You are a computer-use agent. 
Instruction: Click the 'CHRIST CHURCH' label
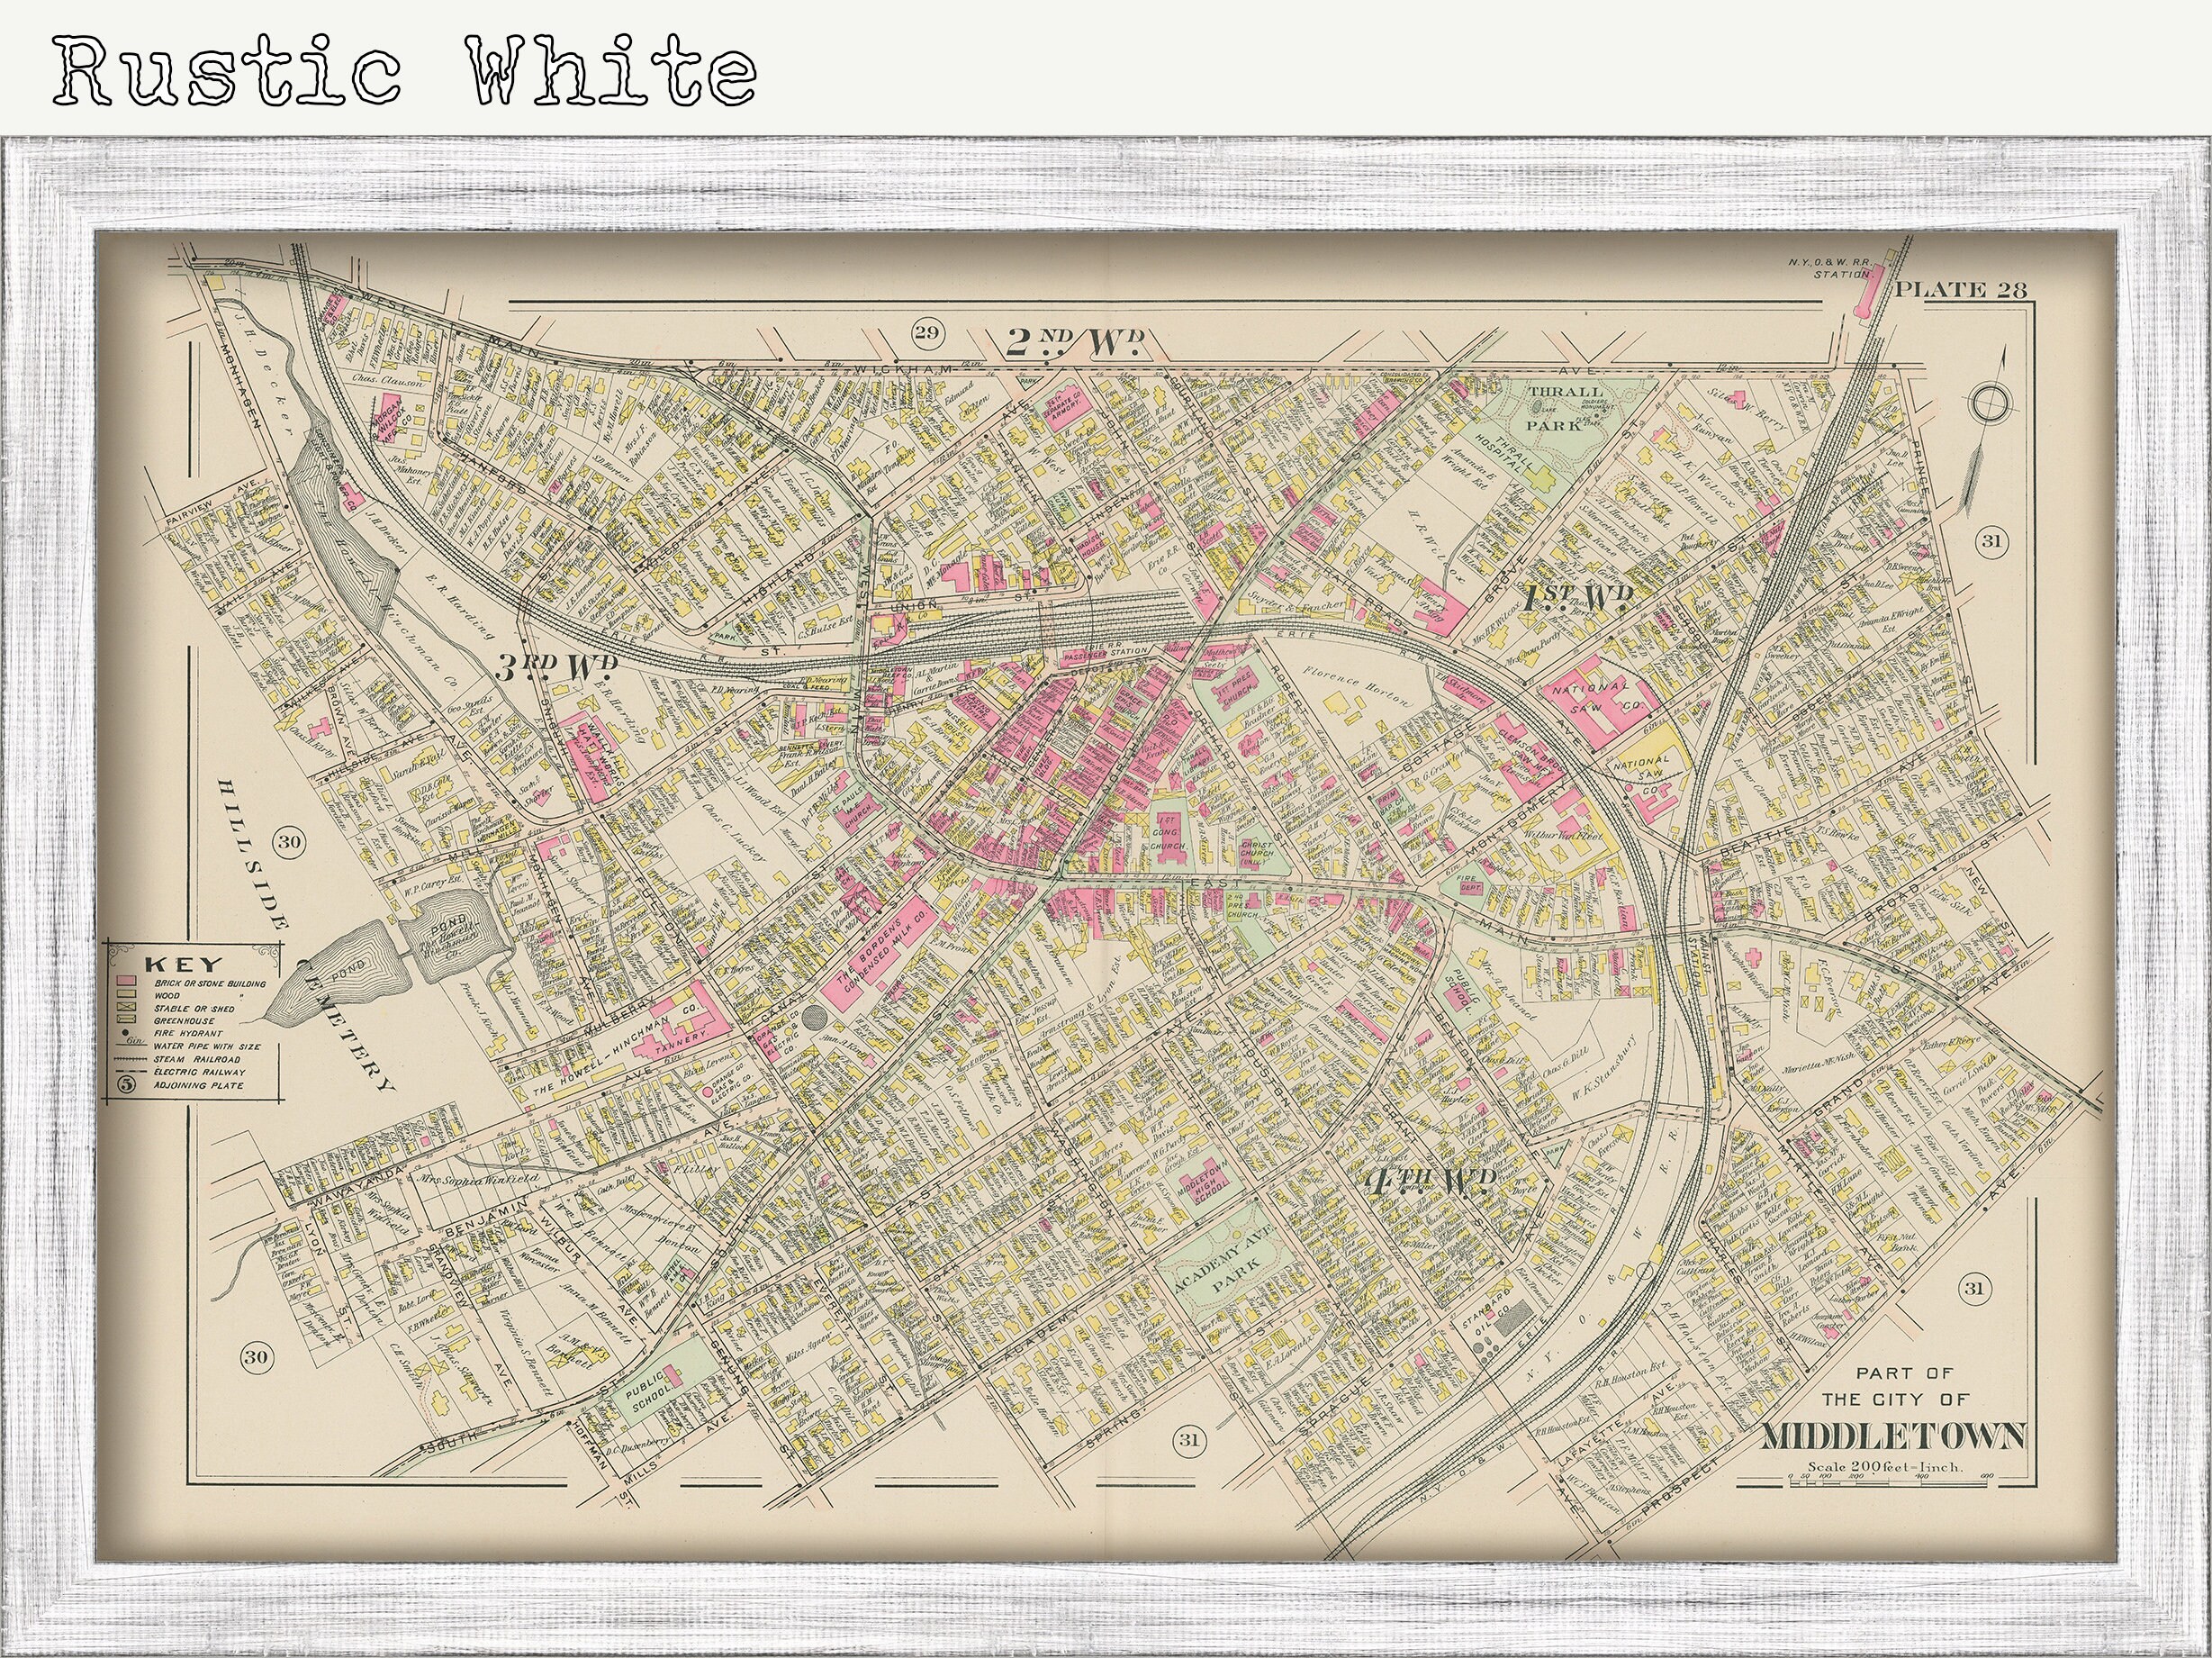(x=1256, y=848)
